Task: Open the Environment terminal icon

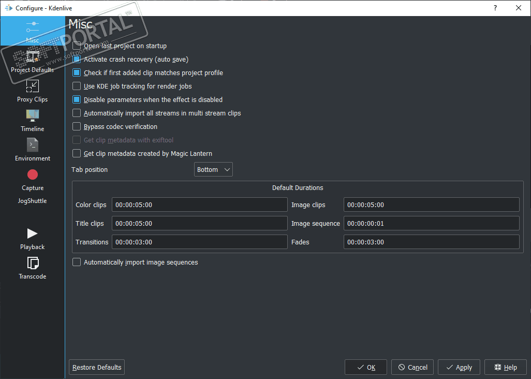Action: [x=33, y=145]
